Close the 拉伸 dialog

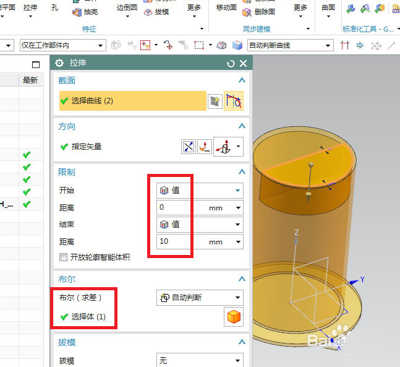(244, 63)
